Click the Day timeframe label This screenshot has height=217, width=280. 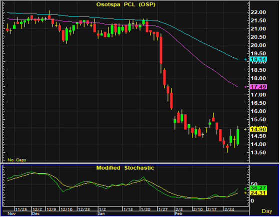[266, 211]
